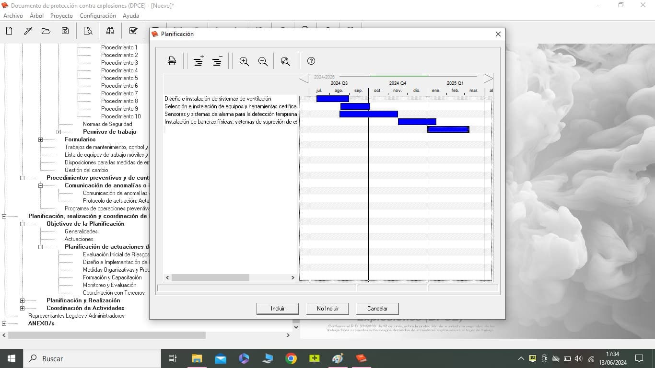Click the No Incluir button

(327, 309)
